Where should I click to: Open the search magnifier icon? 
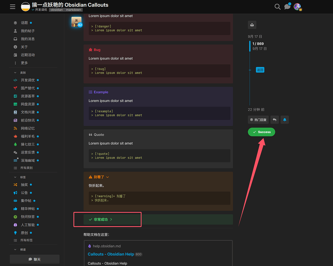[277, 7]
